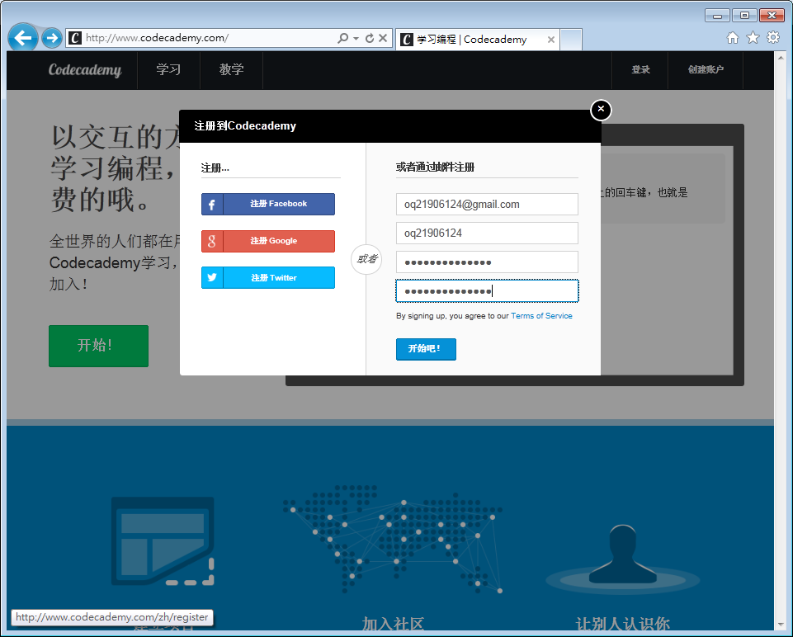Go back with the browser back arrow
The width and height of the screenshot is (793, 637).
(x=23, y=37)
